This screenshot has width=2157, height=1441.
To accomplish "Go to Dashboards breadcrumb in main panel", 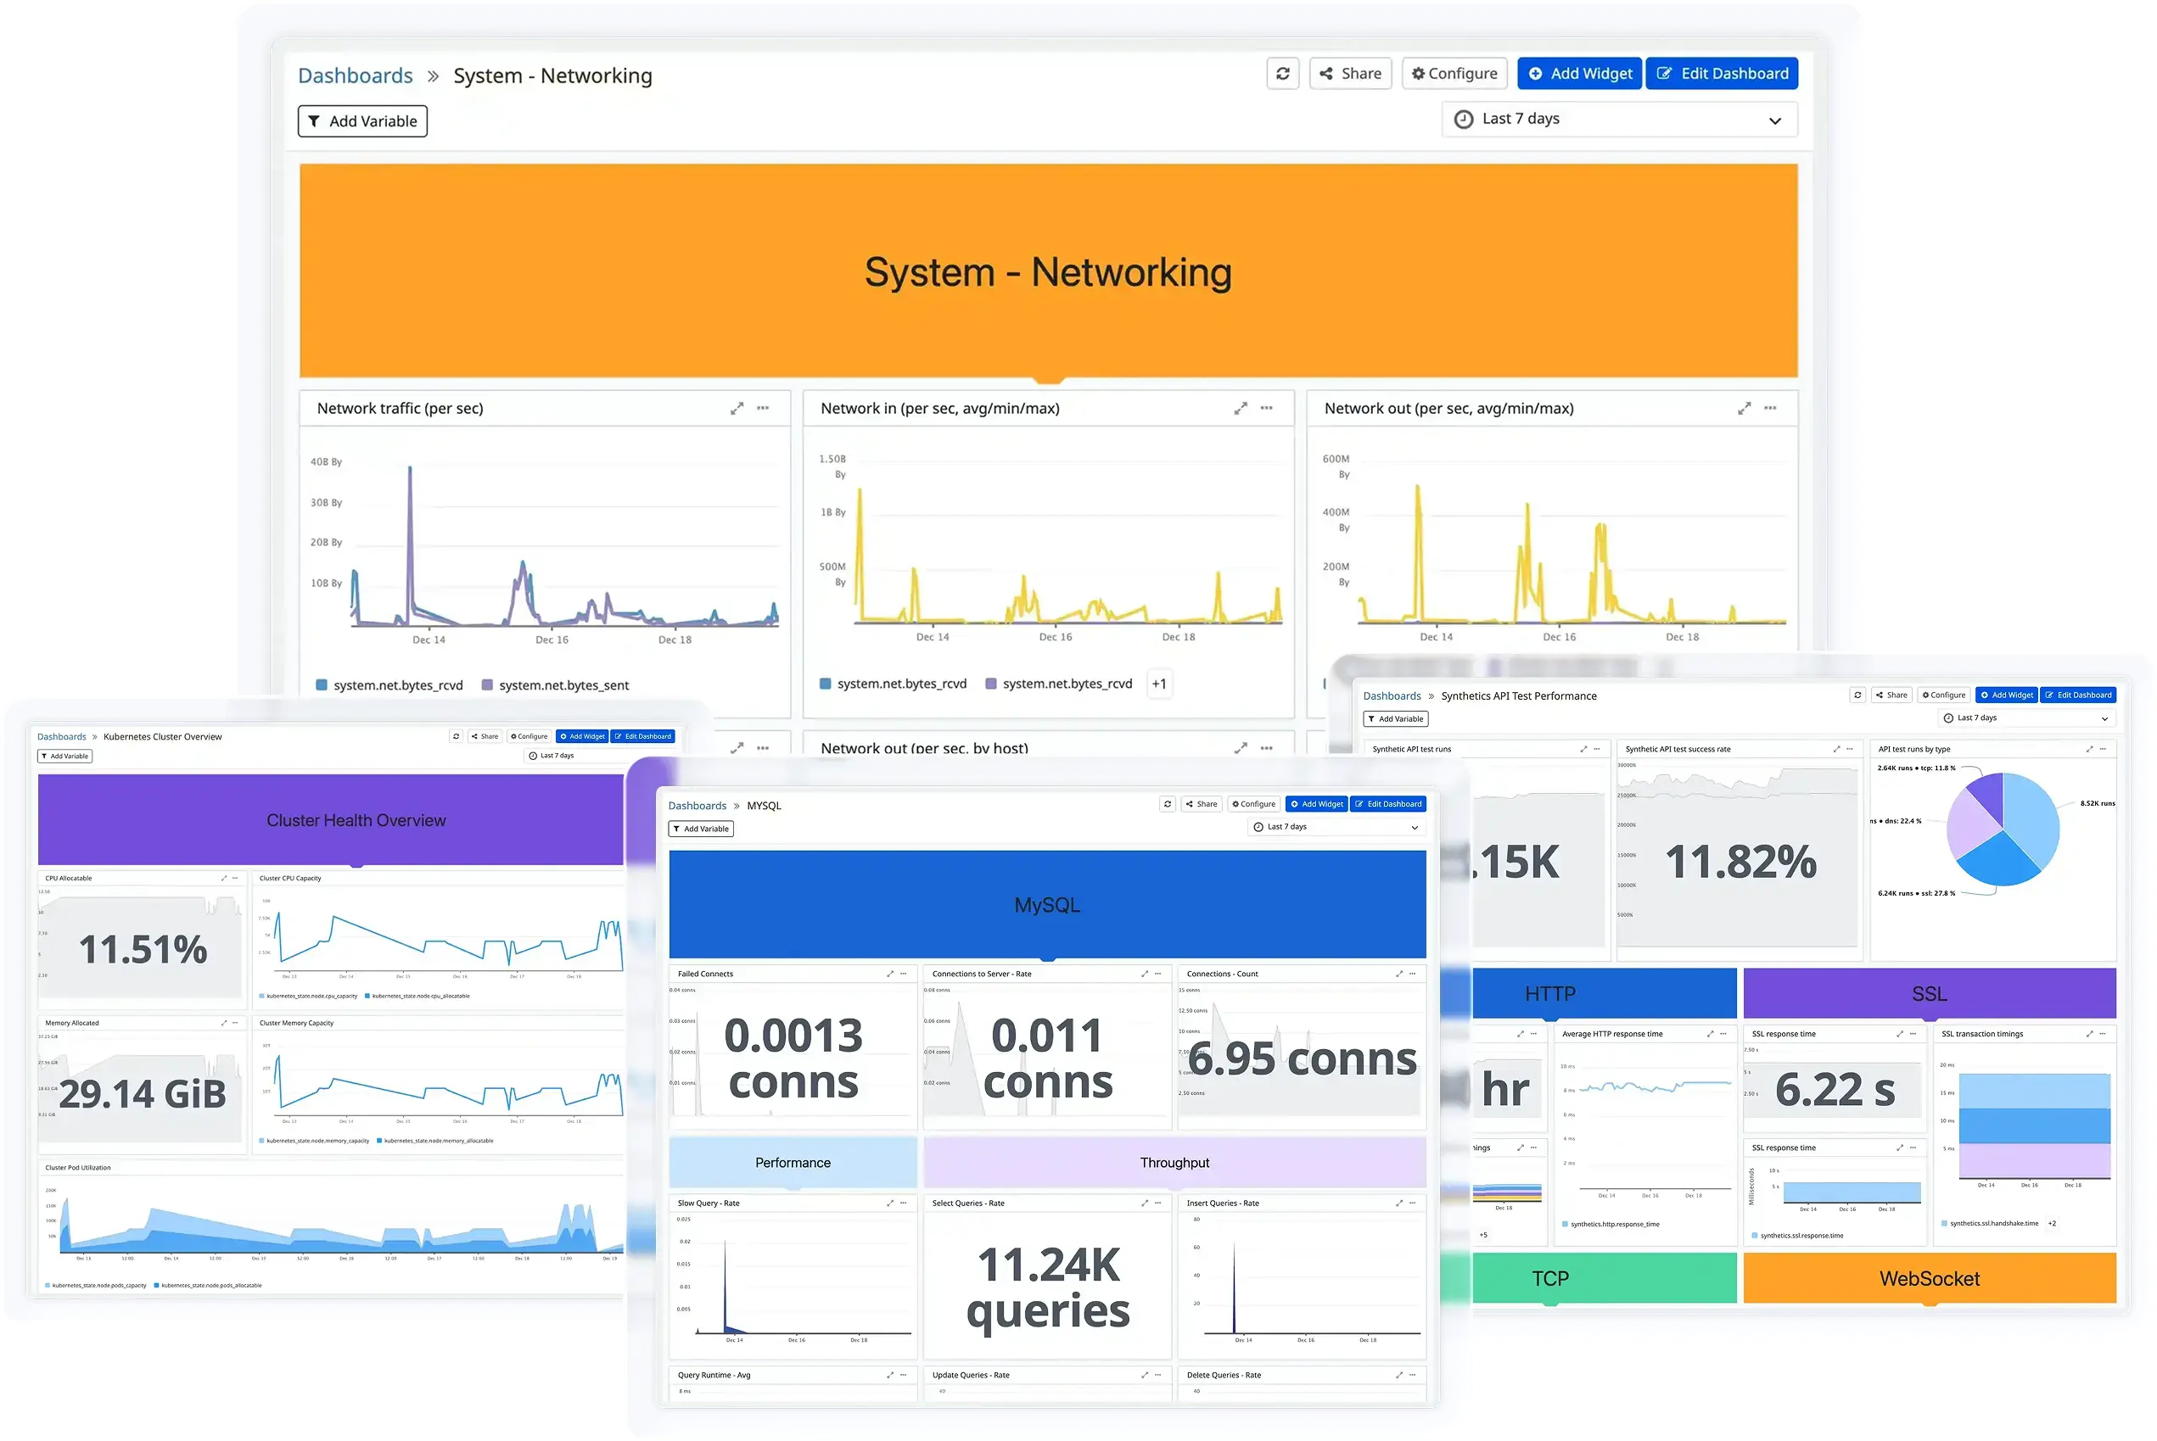I will (x=355, y=75).
